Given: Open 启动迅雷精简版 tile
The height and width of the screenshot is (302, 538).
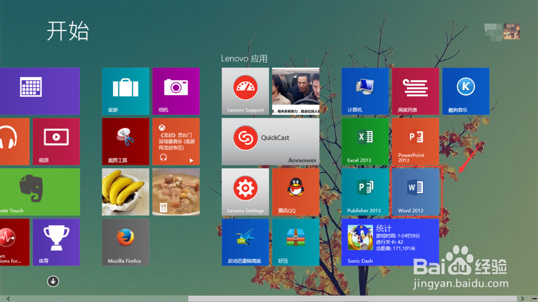Looking at the screenshot, I should 245,242.
